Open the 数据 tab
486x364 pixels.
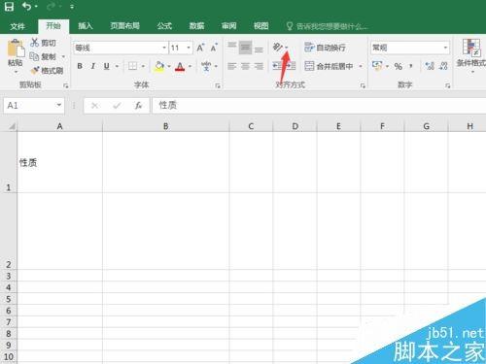tap(196, 26)
